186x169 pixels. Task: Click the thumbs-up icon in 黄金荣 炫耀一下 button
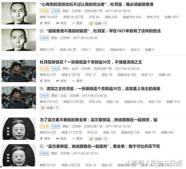91,139
